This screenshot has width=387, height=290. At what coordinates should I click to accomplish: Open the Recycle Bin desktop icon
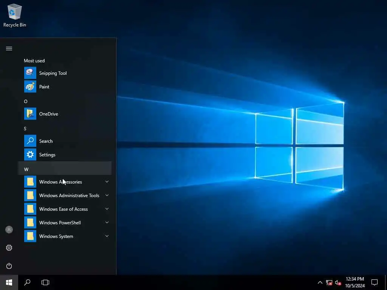[15, 15]
